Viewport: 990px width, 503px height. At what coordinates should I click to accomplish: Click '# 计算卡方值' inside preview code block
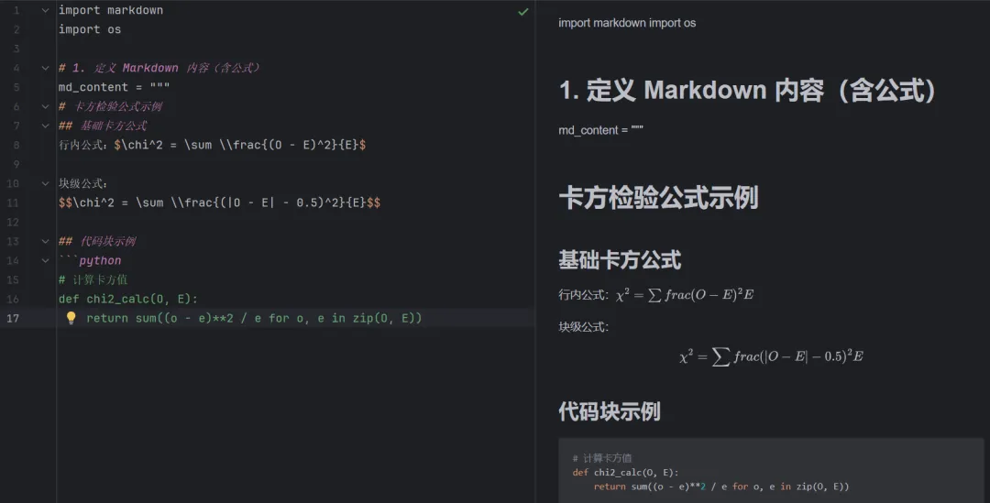click(601, 458)
